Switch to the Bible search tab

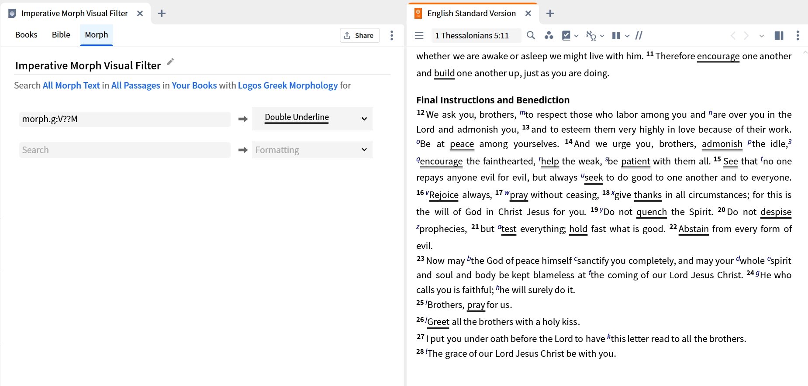pyautogui.click(x=61, y=35)
